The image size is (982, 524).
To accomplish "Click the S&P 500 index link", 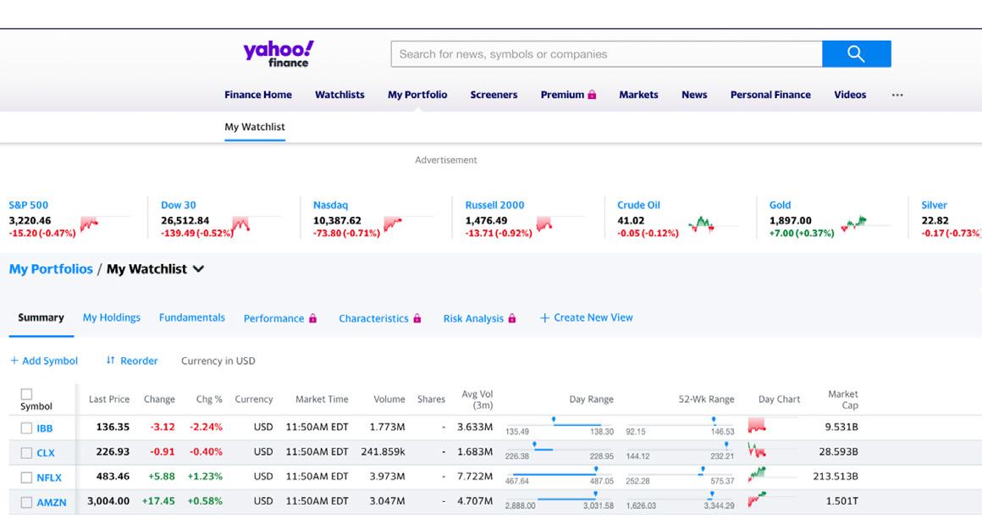I will 28,205.
